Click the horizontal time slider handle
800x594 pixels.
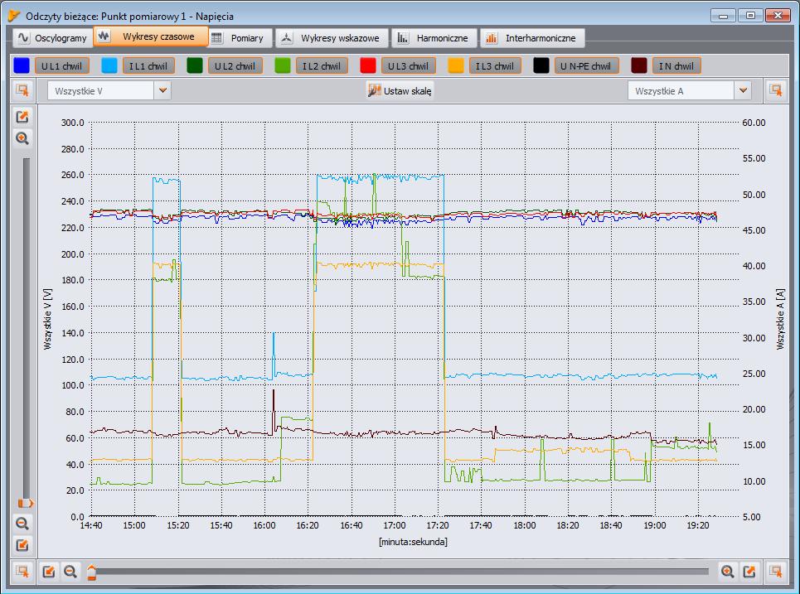(91, 572)
